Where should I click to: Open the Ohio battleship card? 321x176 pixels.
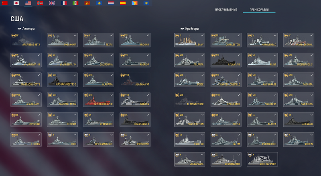coord(63,140)
